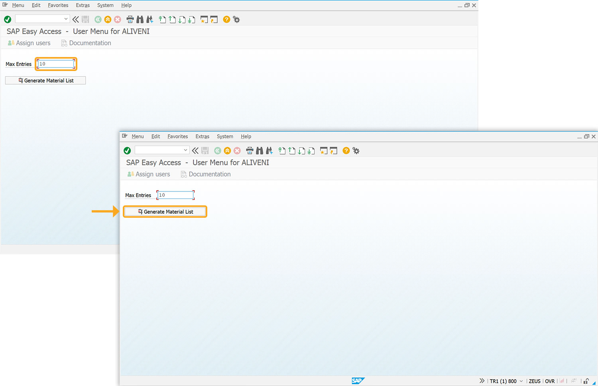The height and width of the screenshot is (386, 598).
Task: Click the TR1 (1) 800 status text
Action: (x=503, y=381)
